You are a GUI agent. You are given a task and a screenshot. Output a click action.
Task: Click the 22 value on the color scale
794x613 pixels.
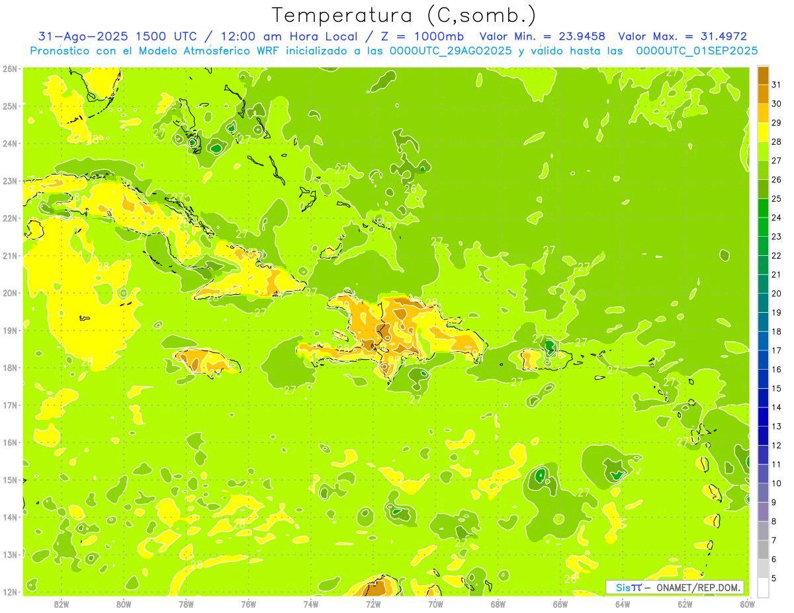777,255
